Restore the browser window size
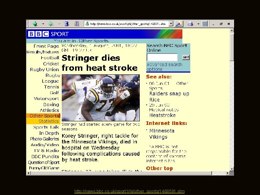 point(221,24)
